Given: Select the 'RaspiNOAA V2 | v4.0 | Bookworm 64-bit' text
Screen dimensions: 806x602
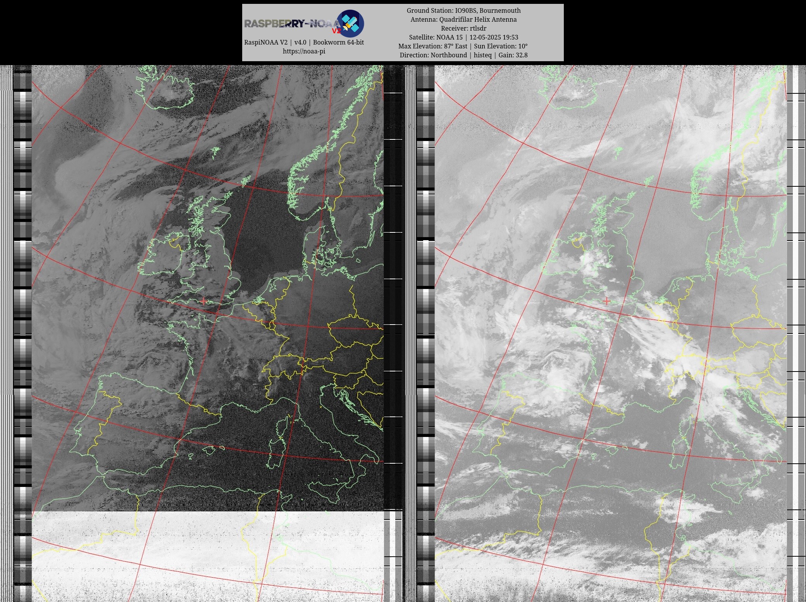Looking at the screenshot, I should [304, 42].
